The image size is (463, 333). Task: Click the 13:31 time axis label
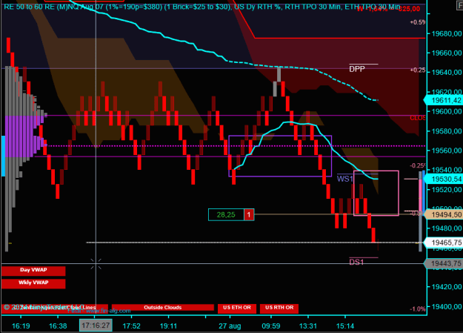click(308, 326)
